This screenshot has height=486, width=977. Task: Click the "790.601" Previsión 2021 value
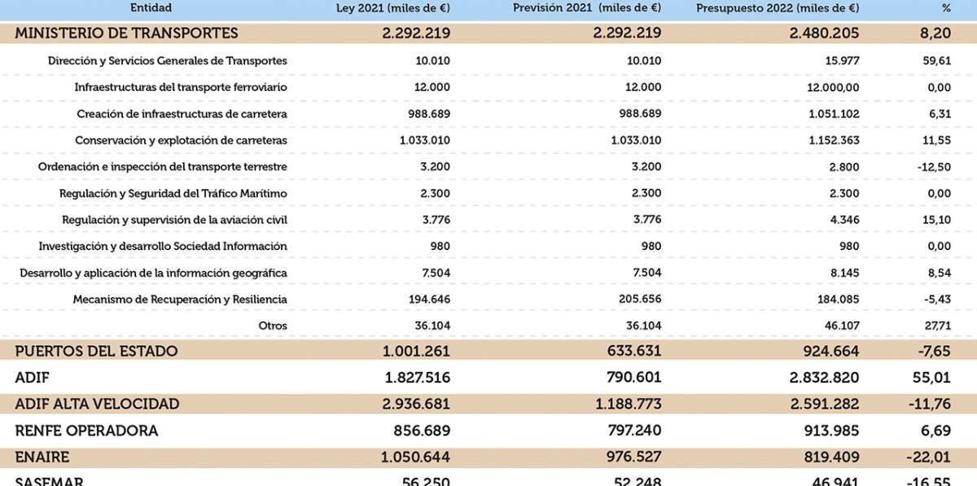(633, 378)
